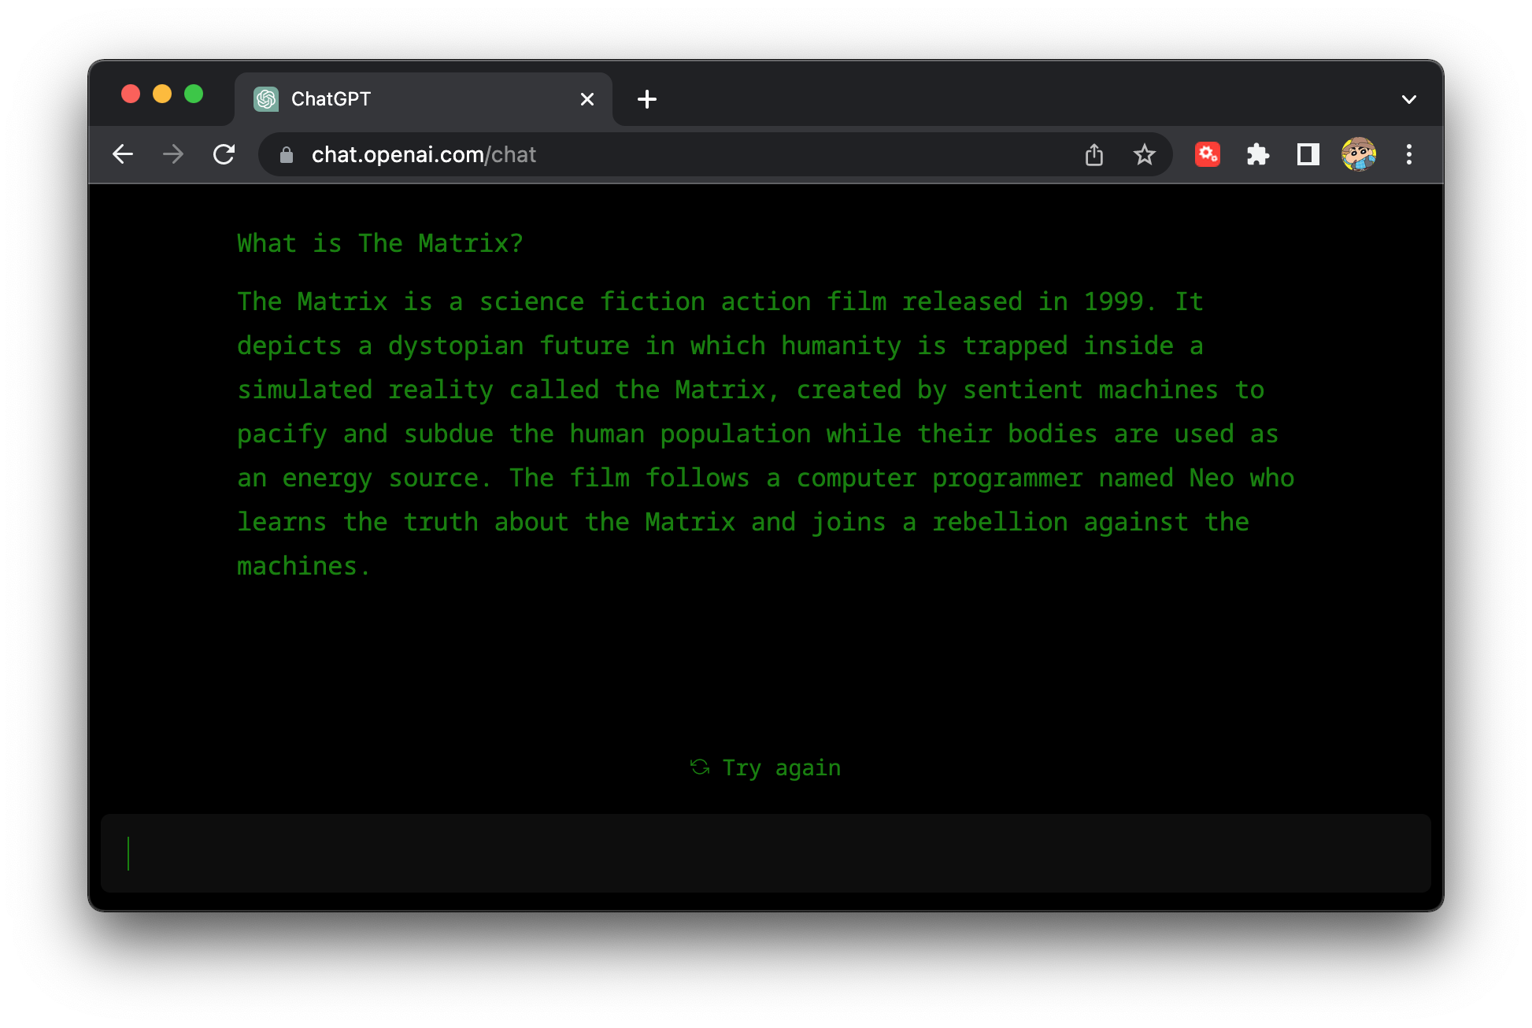Viewport: 1532px width, 1028px height.
Task: Click the Try again button
Action: click(x=780, y=767)
